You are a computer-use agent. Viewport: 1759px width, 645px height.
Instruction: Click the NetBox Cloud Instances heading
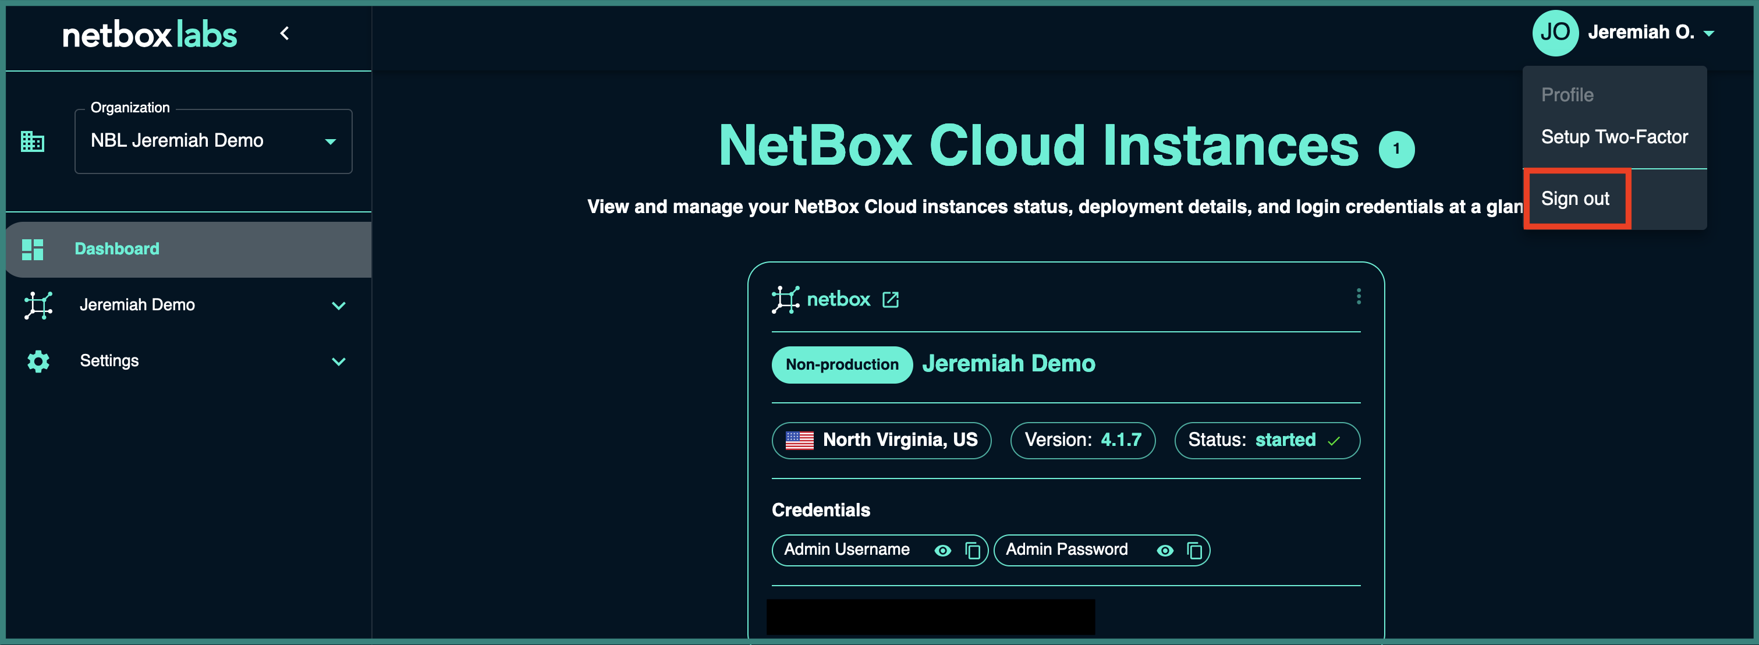[x=1038, y=146]
